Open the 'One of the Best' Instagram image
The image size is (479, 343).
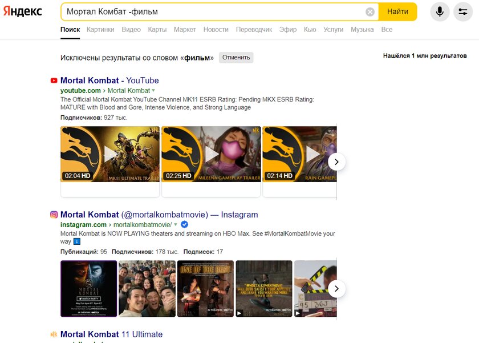pos(206,289)
